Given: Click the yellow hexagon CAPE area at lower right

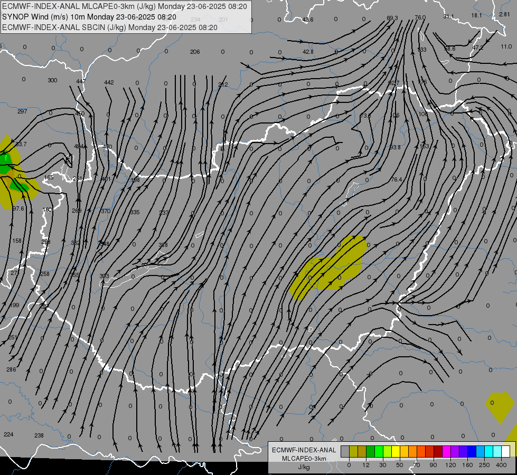Looking at the screenshot, I should pyautogui.click(x=500, y=408).
